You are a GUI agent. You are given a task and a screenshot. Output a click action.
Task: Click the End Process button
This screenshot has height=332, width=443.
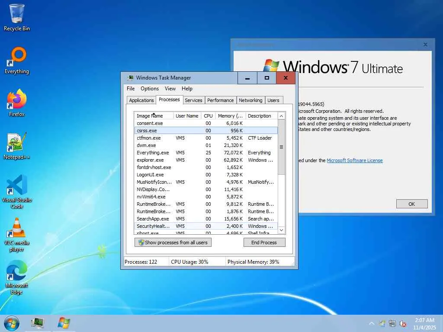[264, 243]
